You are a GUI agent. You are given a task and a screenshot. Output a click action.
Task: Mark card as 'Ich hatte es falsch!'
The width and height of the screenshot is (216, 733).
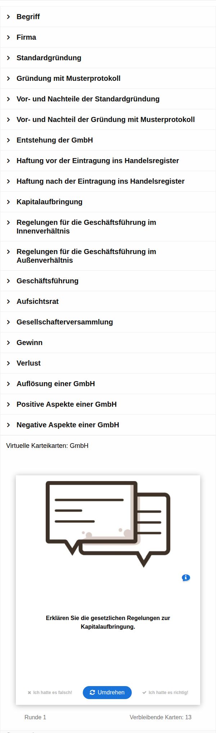point(50,692)
